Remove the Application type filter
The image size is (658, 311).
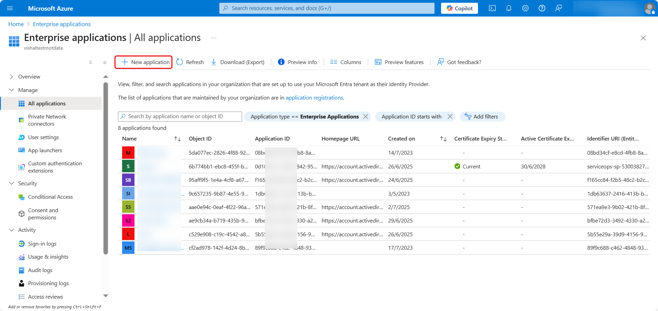366,117
